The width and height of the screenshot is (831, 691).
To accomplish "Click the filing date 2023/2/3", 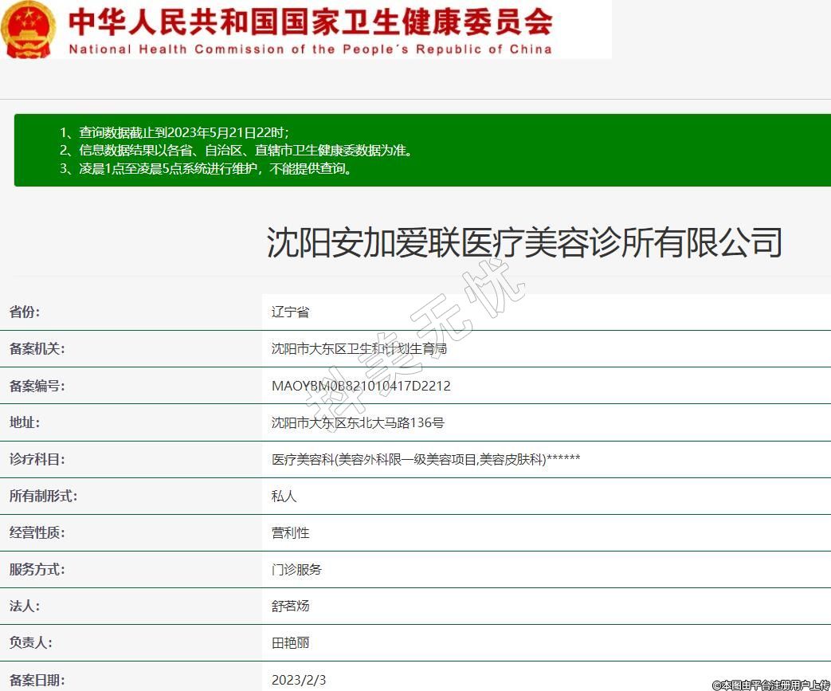I will coord(299,680).
